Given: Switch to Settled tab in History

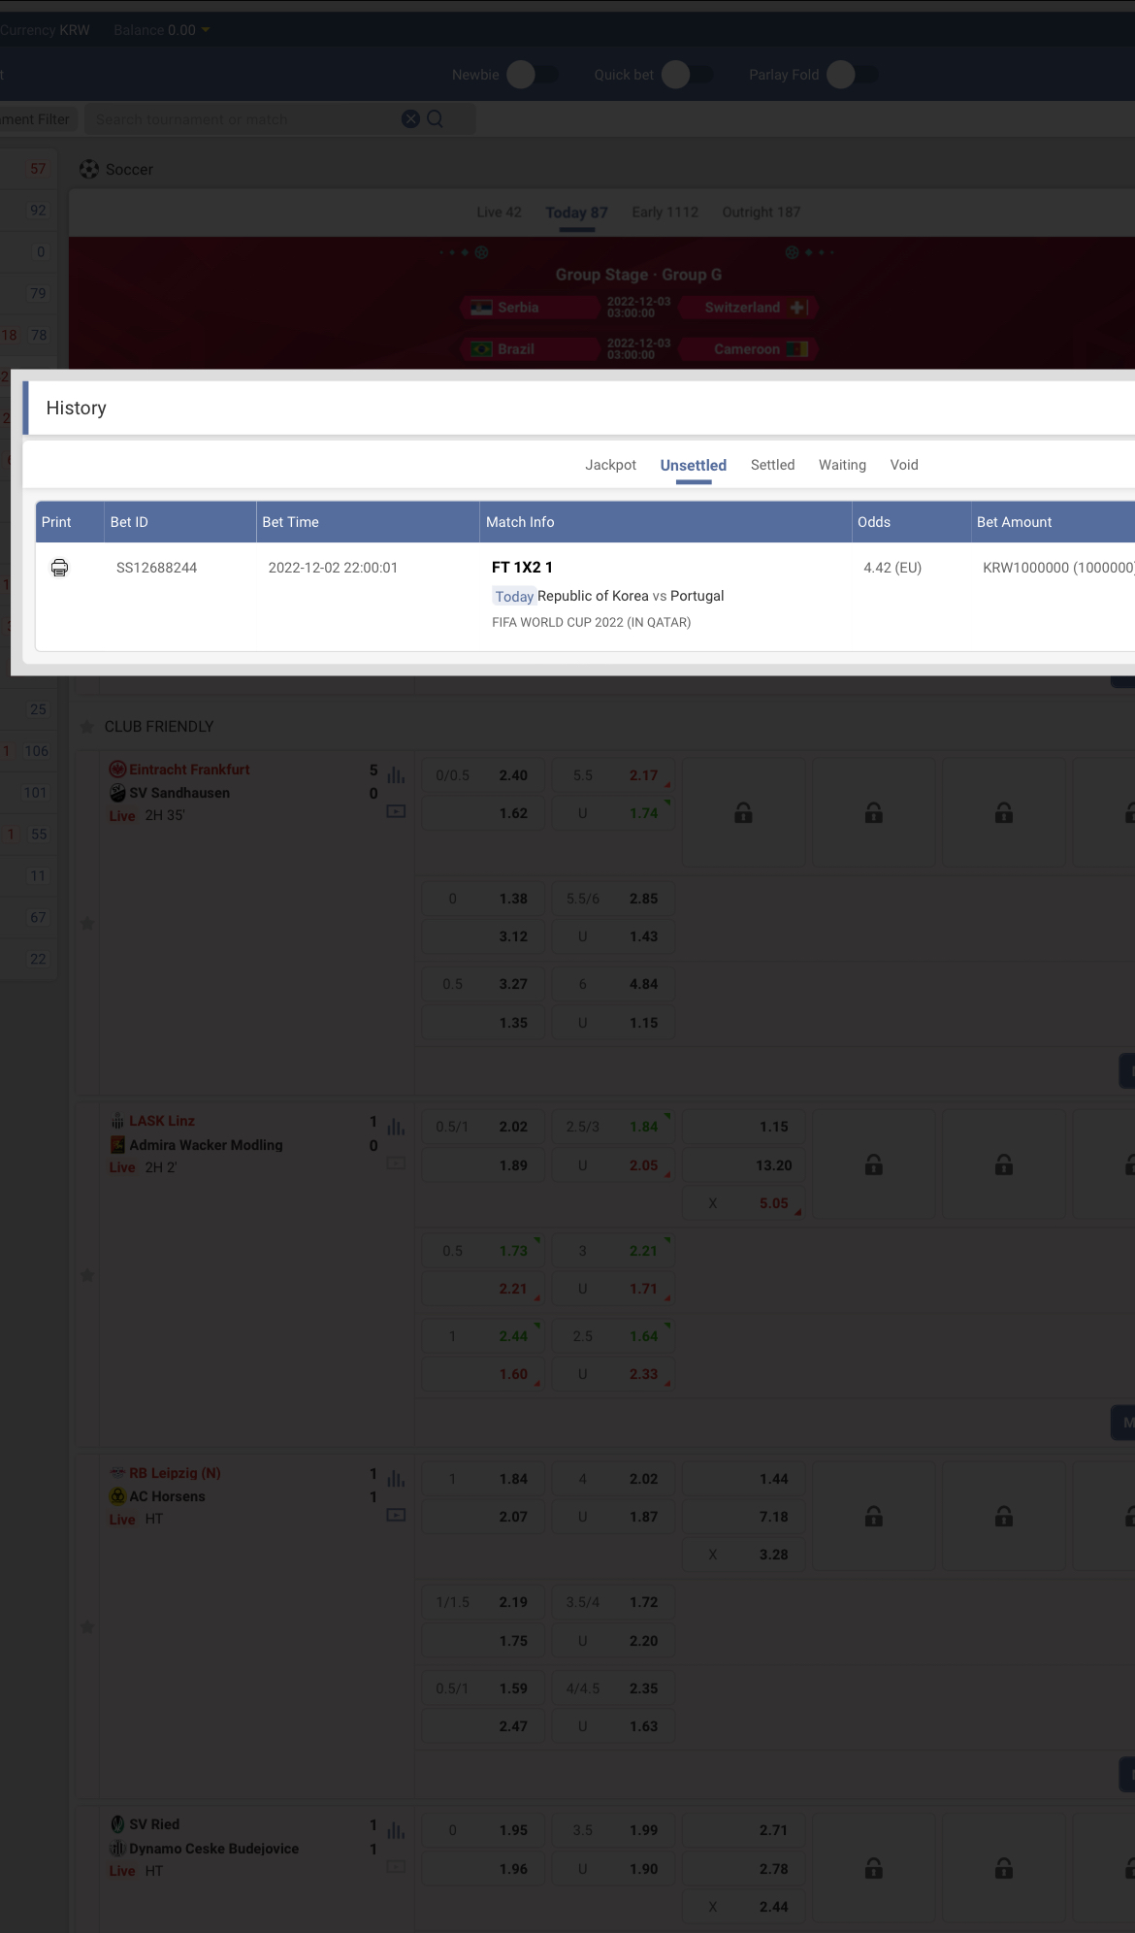Looking at the screenshot, I should pos(773,465).
